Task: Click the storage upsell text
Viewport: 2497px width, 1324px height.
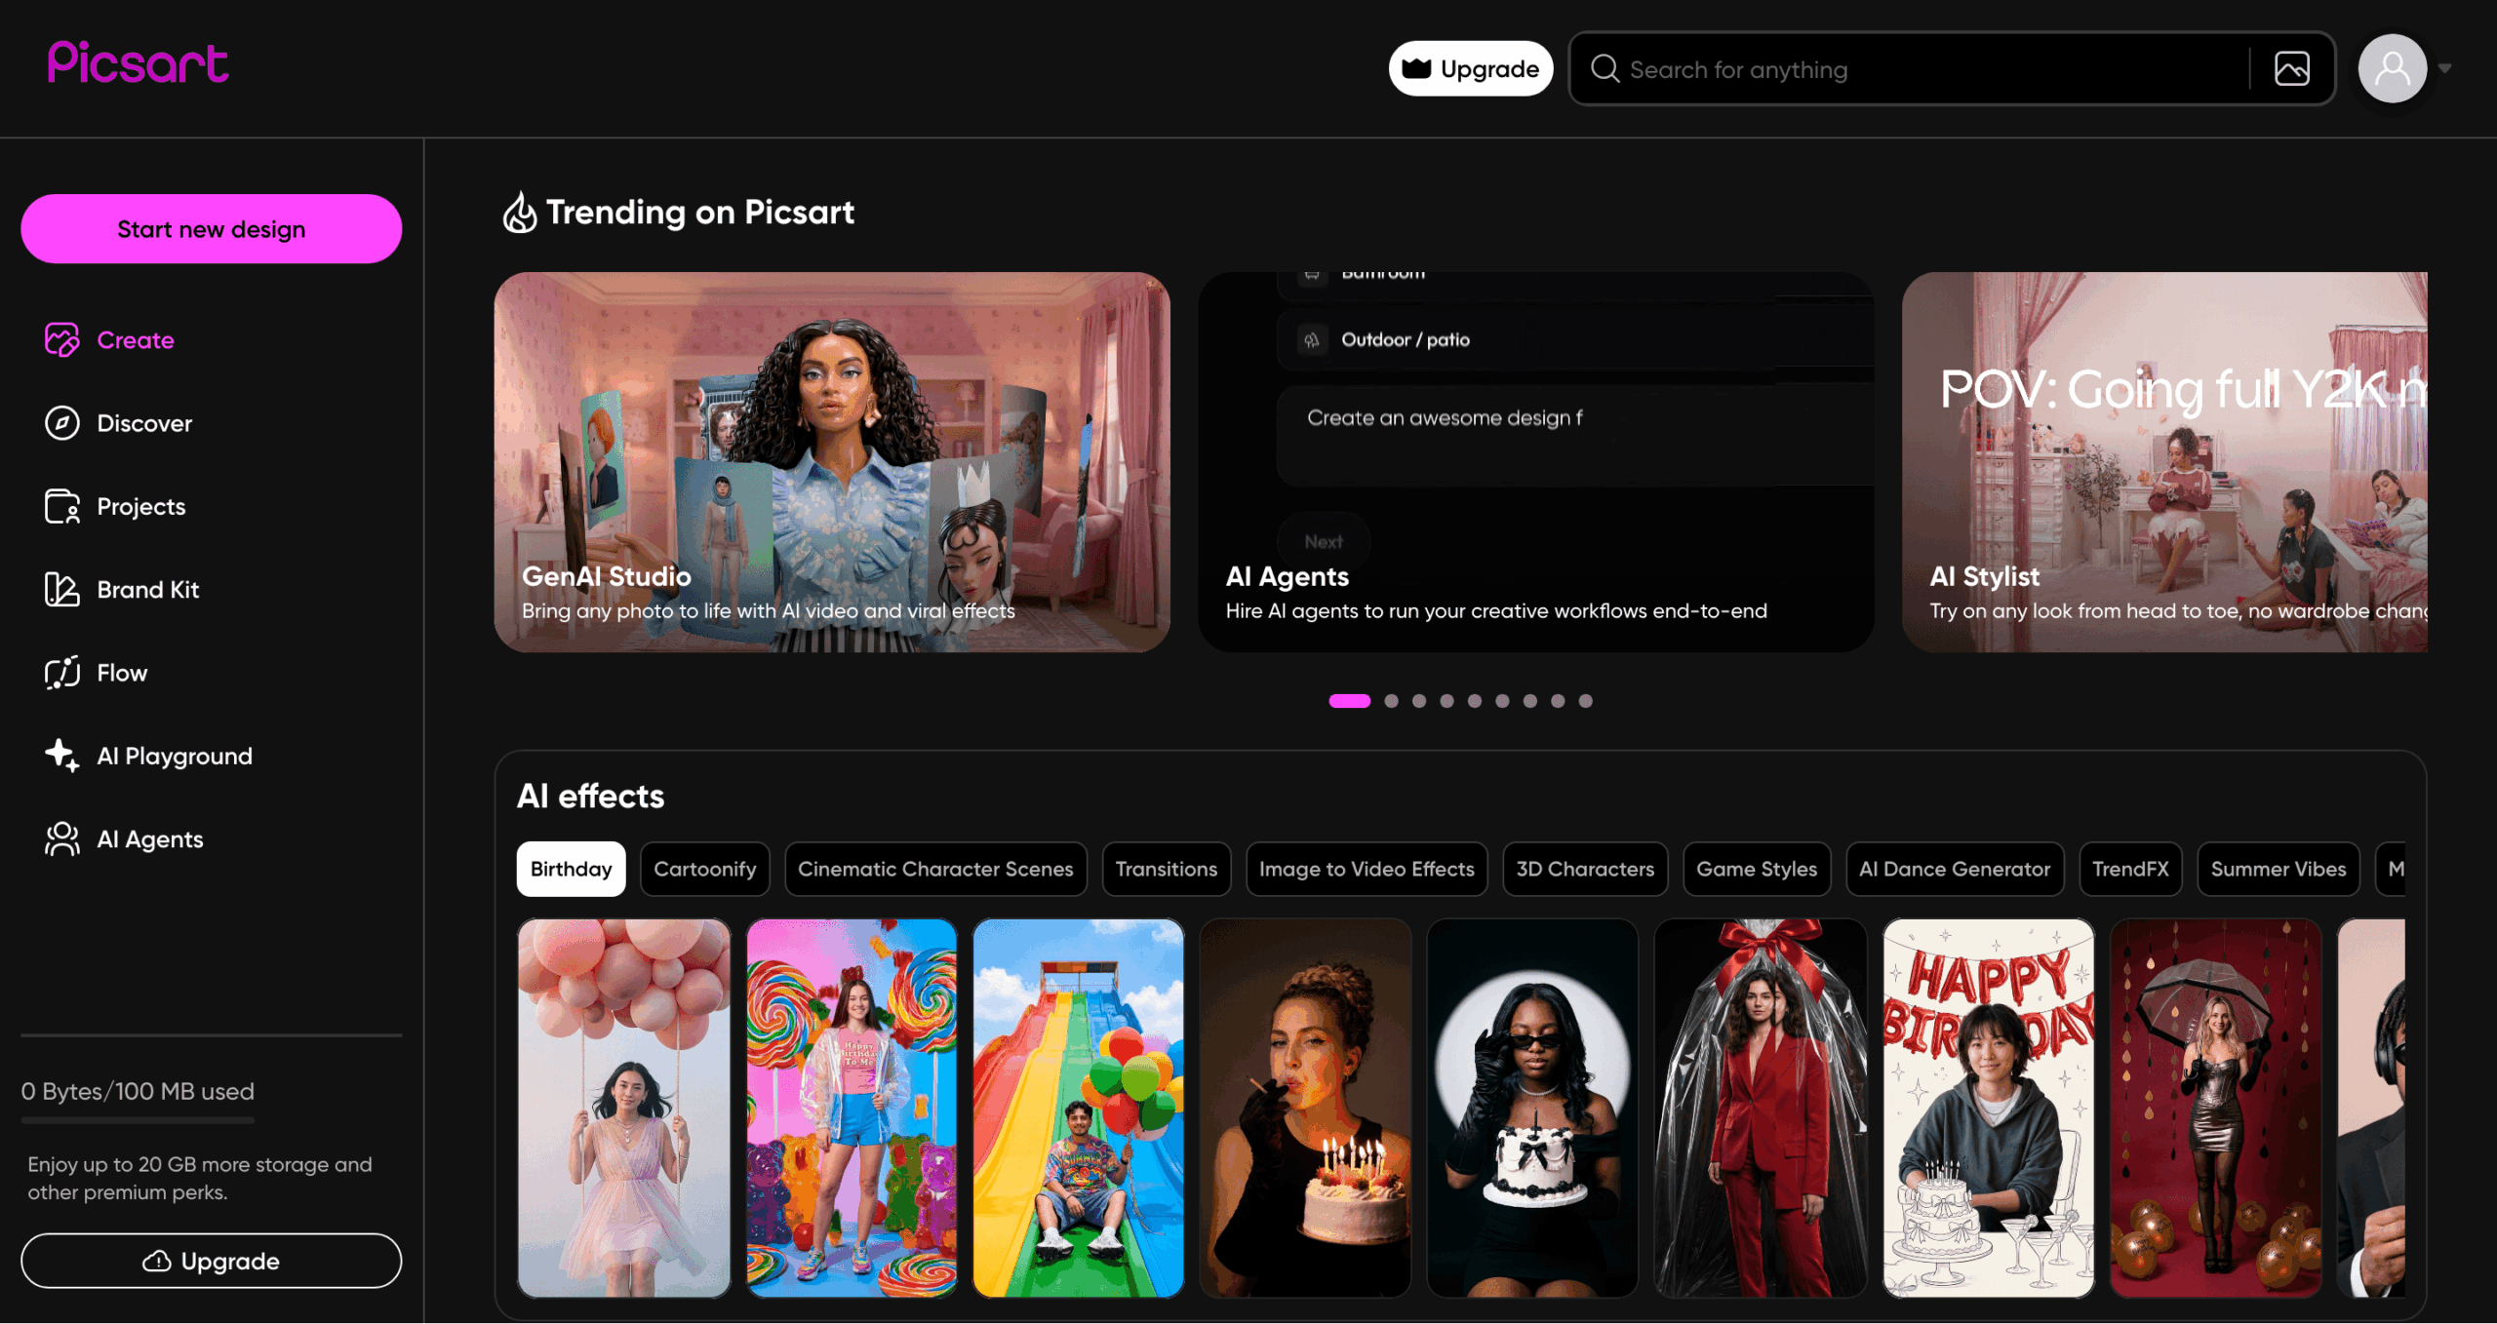Action: pos(200,1178)
